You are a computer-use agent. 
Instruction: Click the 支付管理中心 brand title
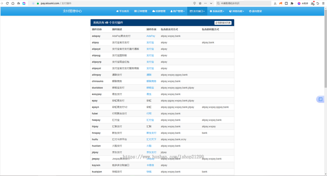[x=72, y=11]
